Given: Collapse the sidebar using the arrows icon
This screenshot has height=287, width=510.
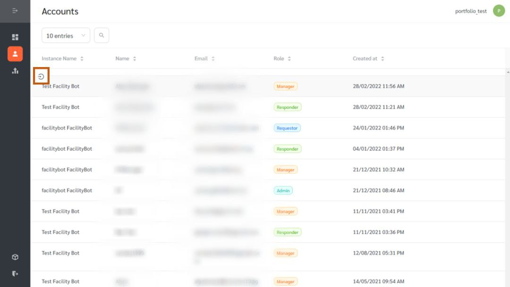Looking at the screenshot, I should pos(15,10).
